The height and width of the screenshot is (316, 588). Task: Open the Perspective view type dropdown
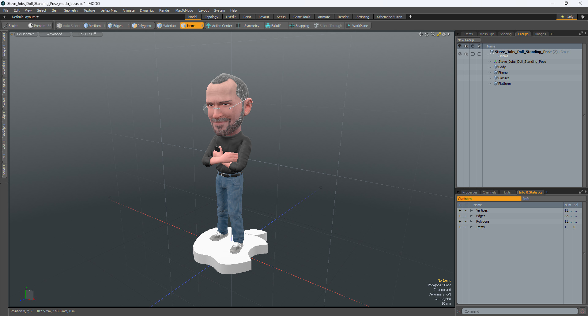[26, 34]
